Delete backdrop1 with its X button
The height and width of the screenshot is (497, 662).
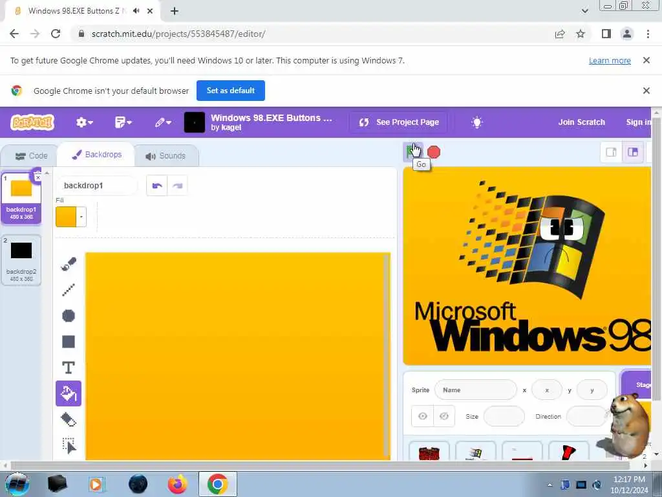pyautogui.click(x=37, y=177)
